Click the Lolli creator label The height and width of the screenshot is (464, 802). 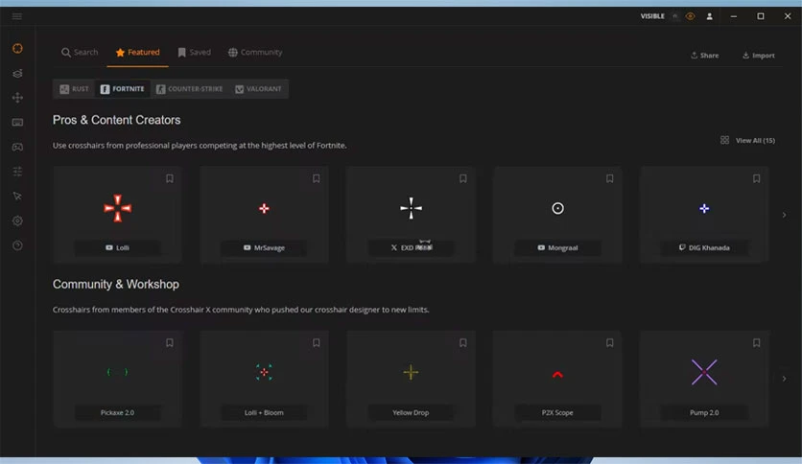tap(118, 248)
